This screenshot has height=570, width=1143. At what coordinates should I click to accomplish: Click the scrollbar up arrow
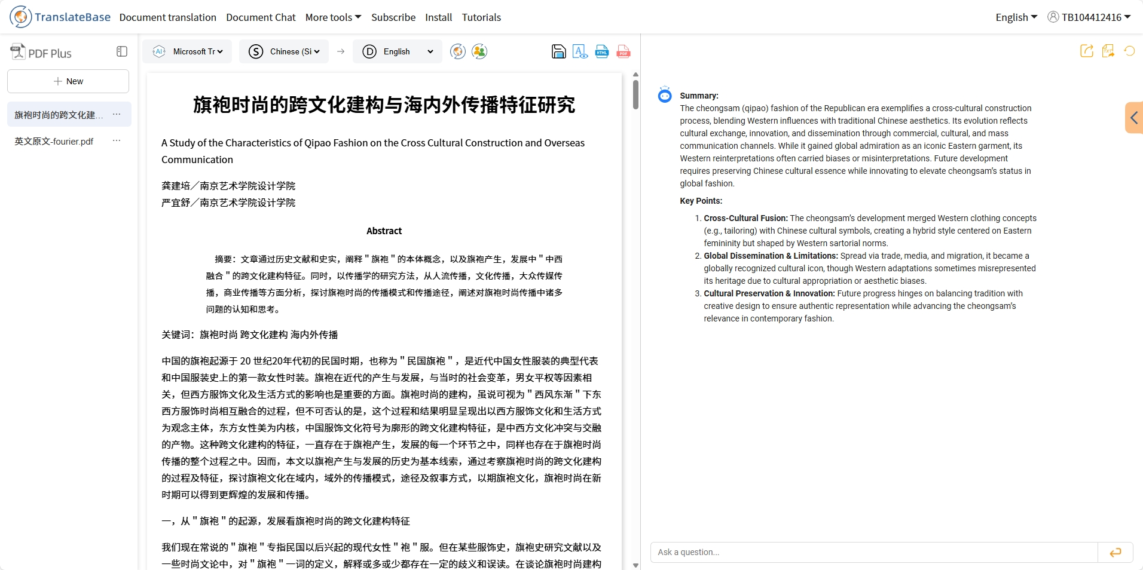point(635,75)
